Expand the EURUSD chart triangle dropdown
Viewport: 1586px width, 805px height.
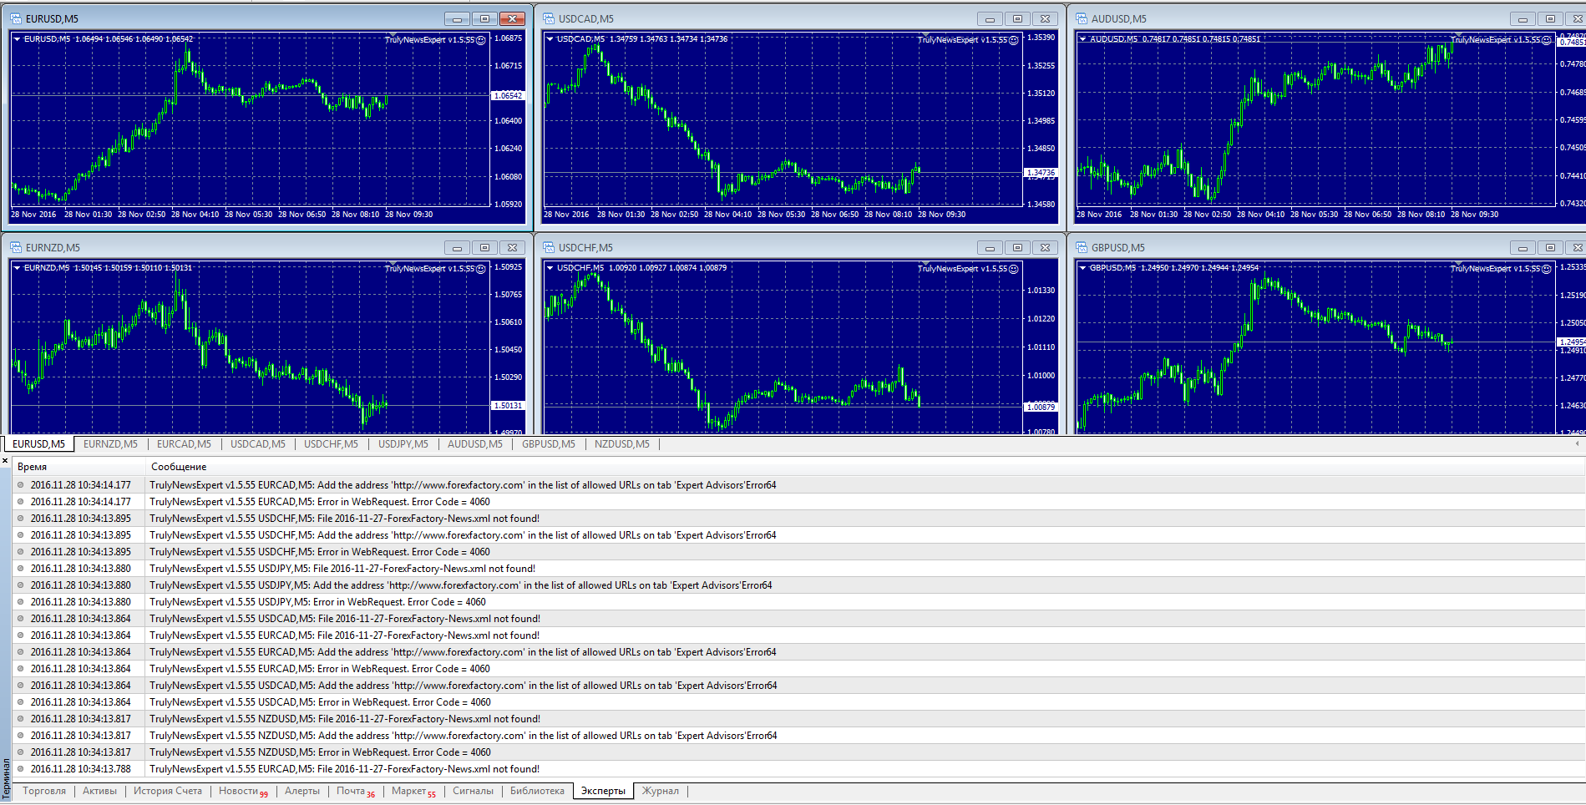click(17, 39)
